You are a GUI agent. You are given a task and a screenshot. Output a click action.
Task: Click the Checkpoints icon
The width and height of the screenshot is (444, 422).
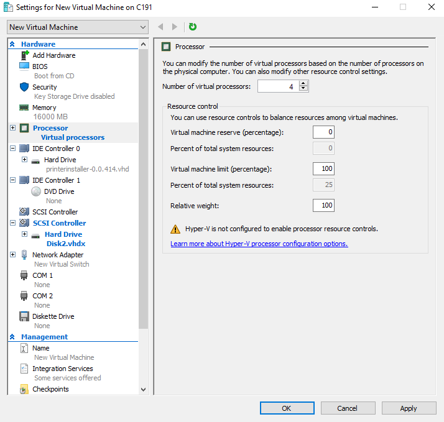tap(24, 390)
